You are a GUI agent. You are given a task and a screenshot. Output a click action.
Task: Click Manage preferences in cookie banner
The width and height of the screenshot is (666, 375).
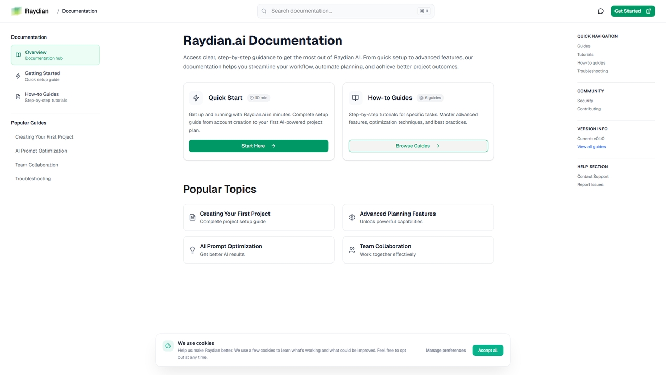tap(446, 351)
